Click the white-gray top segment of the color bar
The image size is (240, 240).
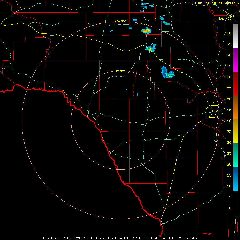(235, 36)
